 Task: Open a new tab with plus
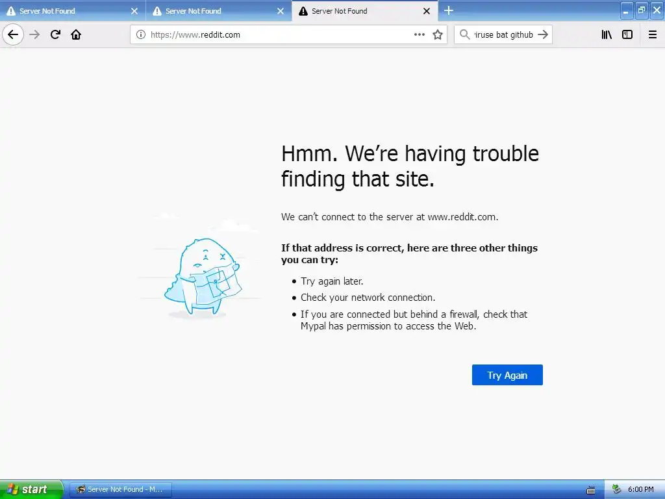(x=449, y=10)
